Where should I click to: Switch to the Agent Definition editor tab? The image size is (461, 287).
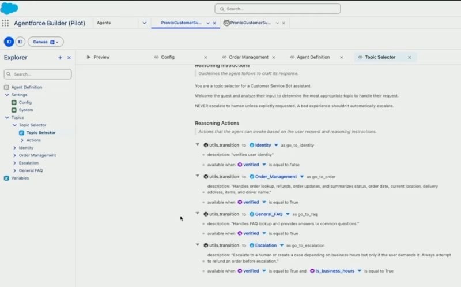tap(313, 57)
